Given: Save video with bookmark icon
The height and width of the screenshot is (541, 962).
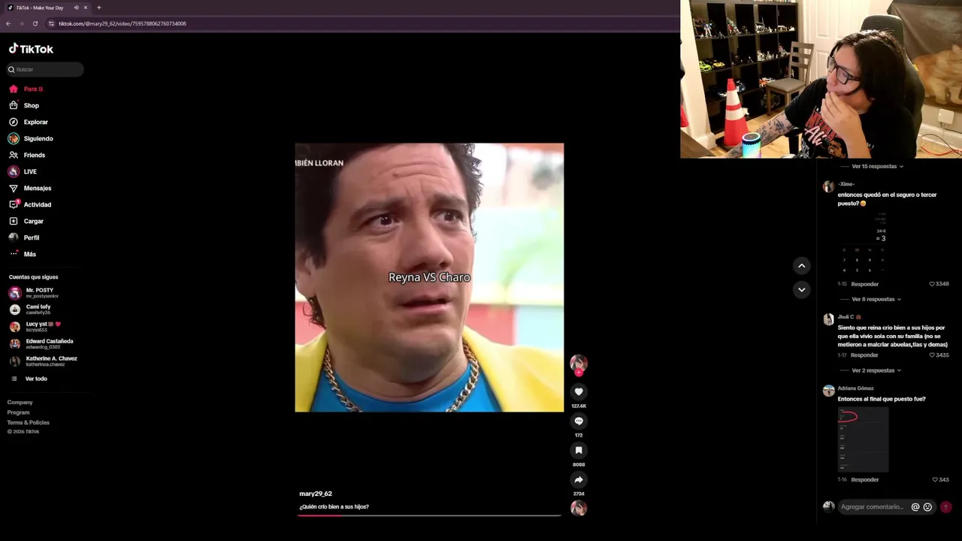Looking at the screenshot, I should (x=579, y=450).
